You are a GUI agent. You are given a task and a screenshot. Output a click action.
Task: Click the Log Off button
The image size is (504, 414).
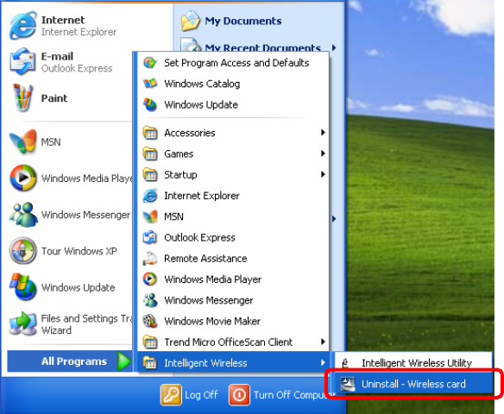pyautogui.click(x=189, y=395)
